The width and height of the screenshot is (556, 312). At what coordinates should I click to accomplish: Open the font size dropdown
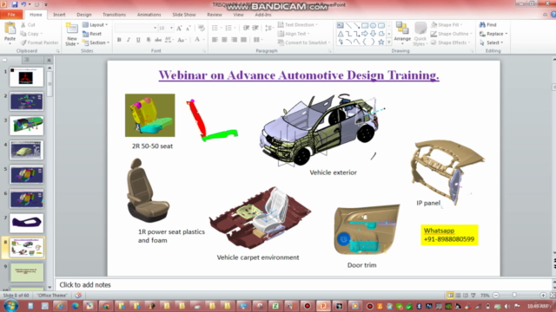(171, 28)
